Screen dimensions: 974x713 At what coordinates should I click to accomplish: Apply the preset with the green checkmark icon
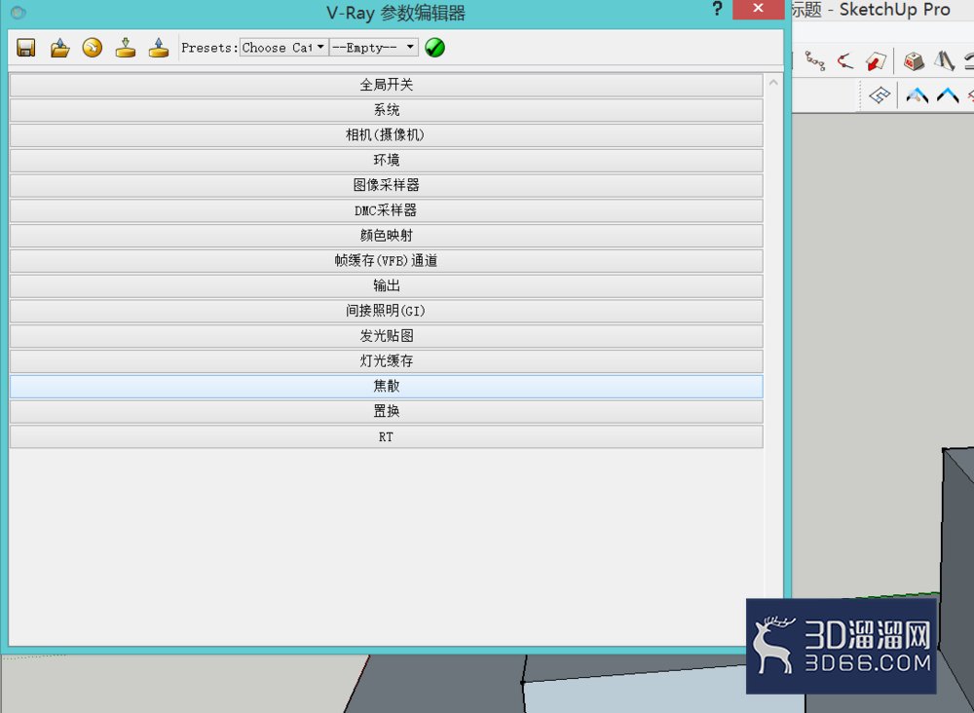[x=434, y=47]
